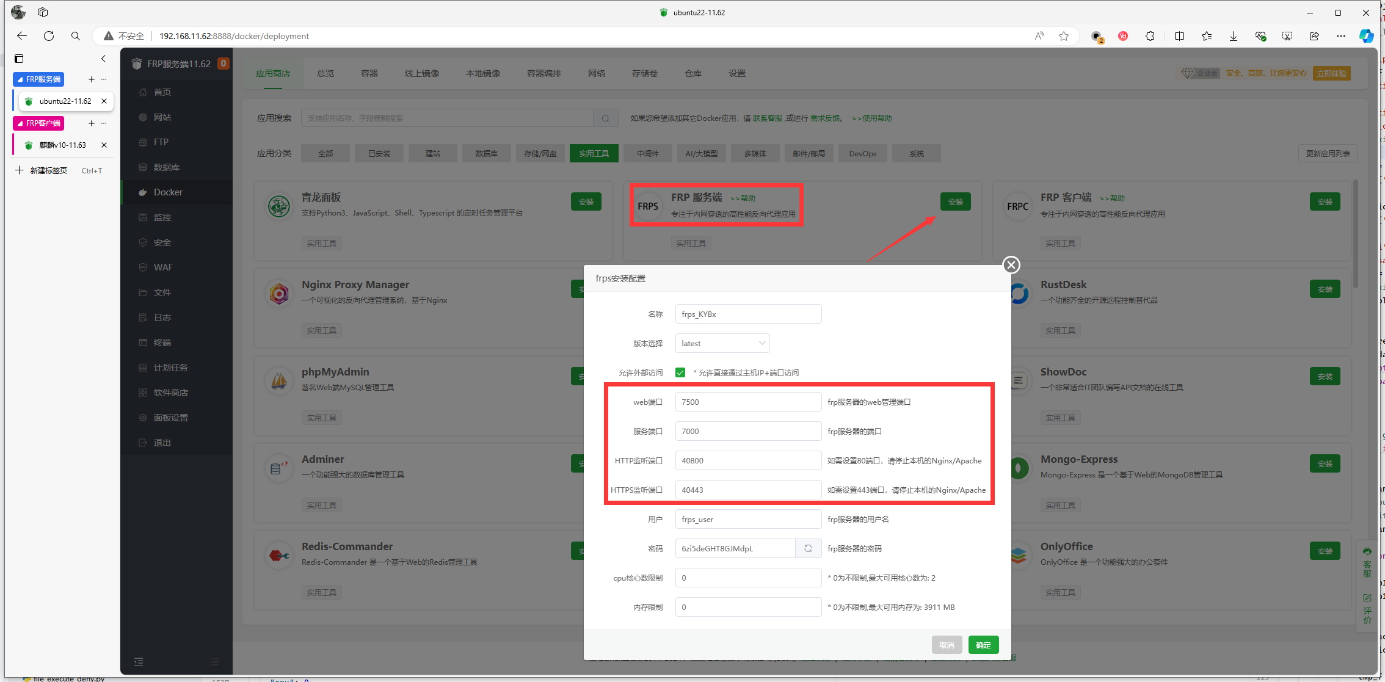Image resolution: width=1385 pixels, height=682 pixels.
Task: Open 首页 in sidebar
Action: [162, 92]
